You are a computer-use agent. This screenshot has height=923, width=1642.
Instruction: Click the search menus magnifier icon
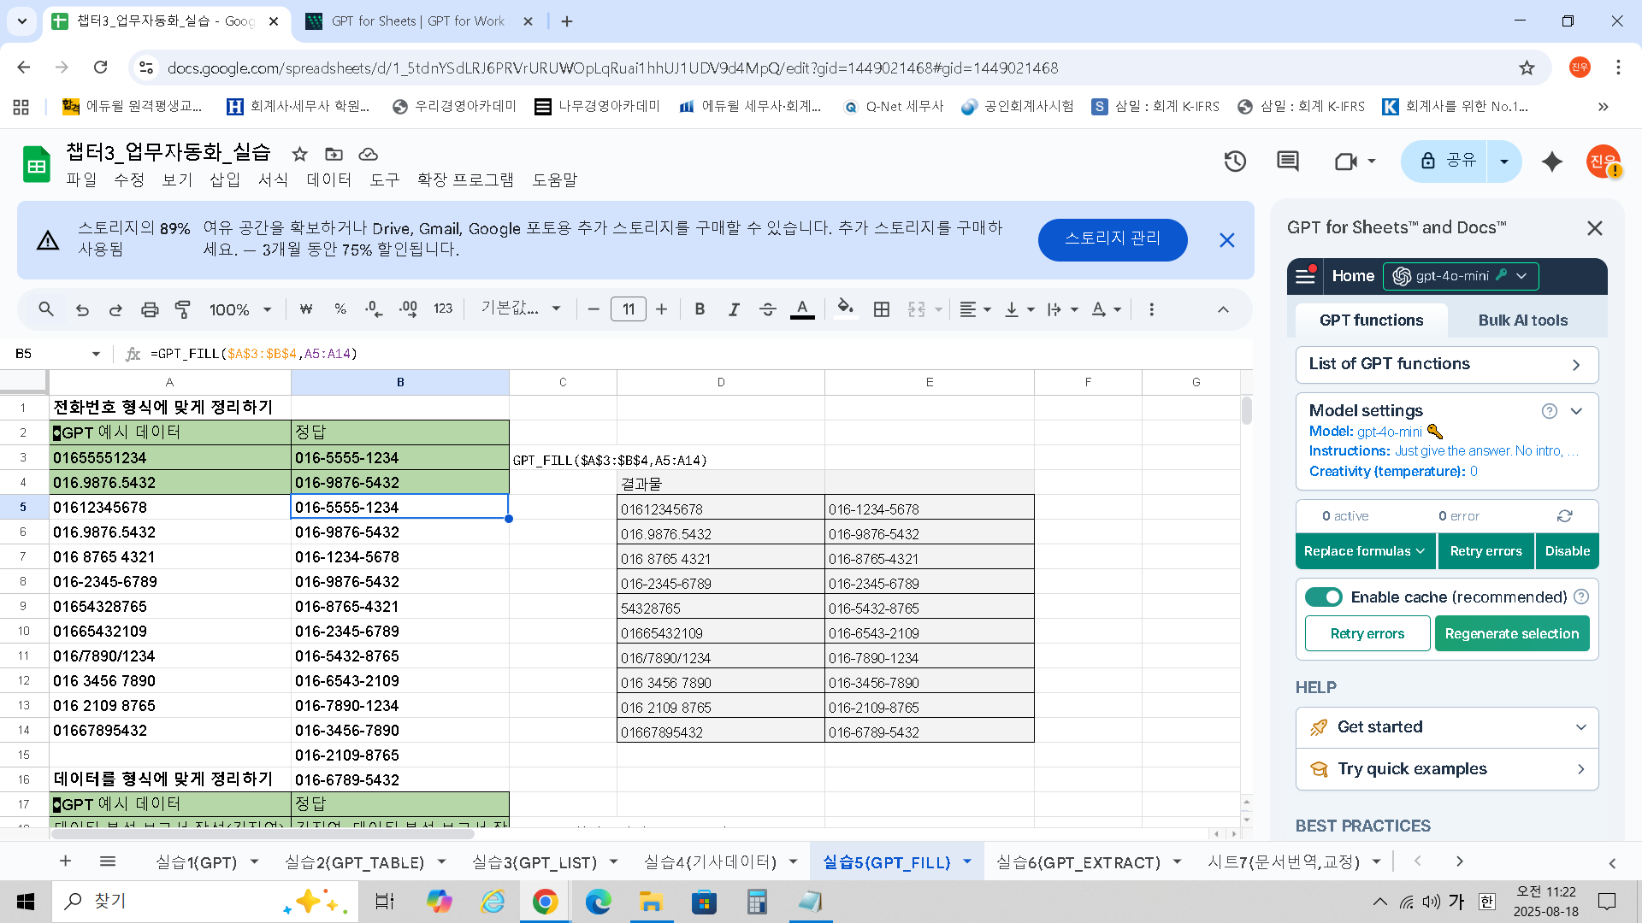[46, 309]
